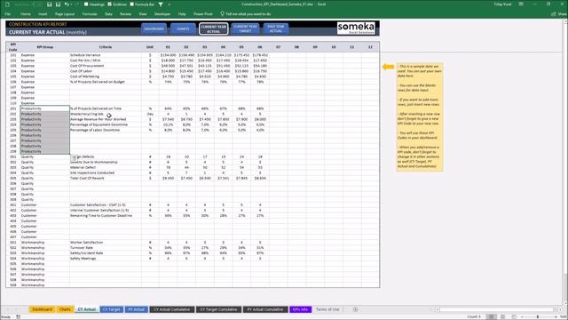Switch to the CY Target Cumulative sheet tab

point(218,309)
